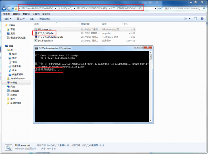208x154 pixels.
Task: Open recent locations dropdown beside nav arrows
Action: [13, 9]
